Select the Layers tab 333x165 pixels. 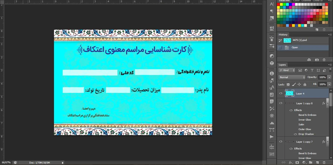coord(283,65)
